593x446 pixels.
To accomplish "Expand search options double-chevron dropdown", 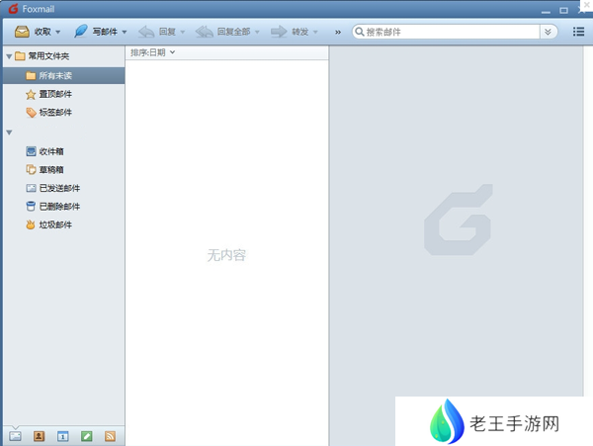I will tap(549, 32).
